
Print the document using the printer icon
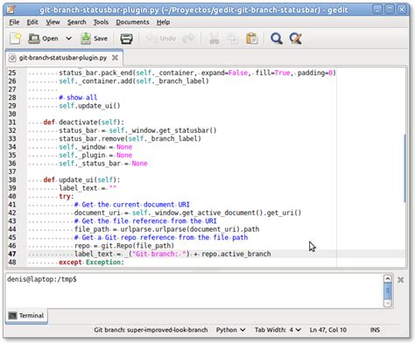tap(126, 38)
